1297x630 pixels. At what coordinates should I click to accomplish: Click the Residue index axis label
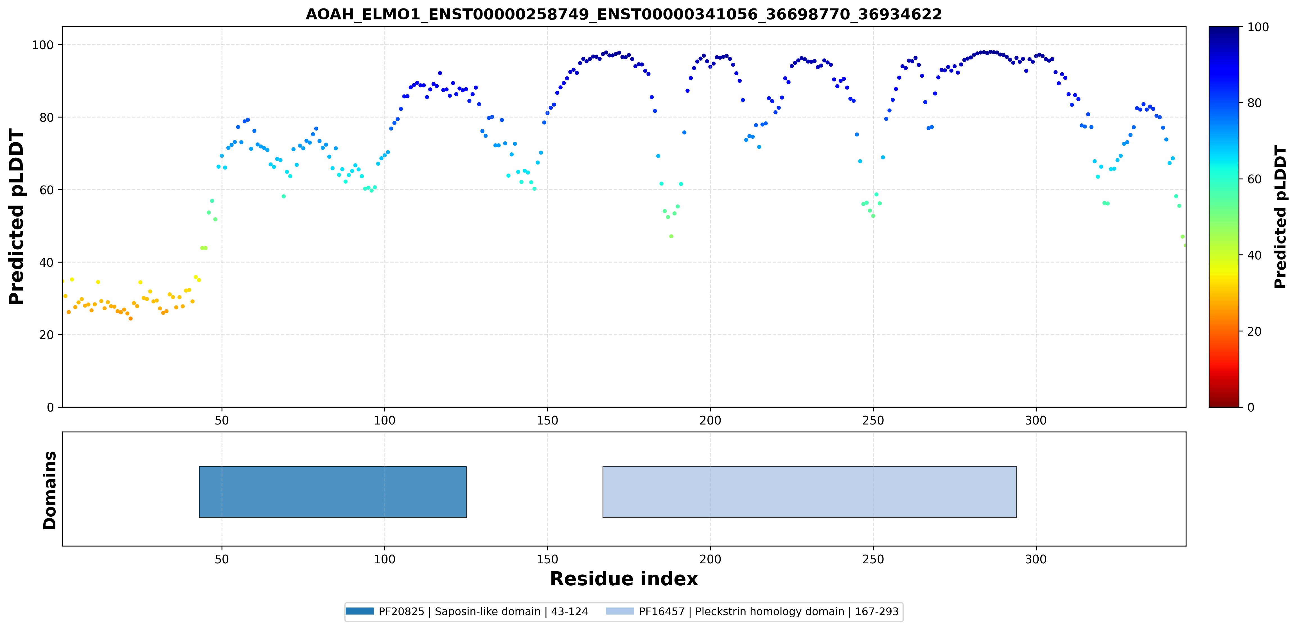pyautogui.click(x=624, y=579)
